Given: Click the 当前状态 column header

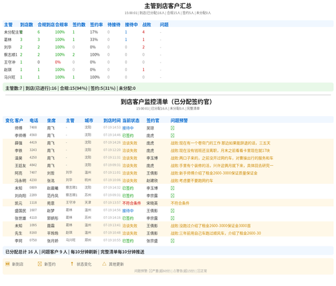Looking at the screenshot, I should 131,120.
